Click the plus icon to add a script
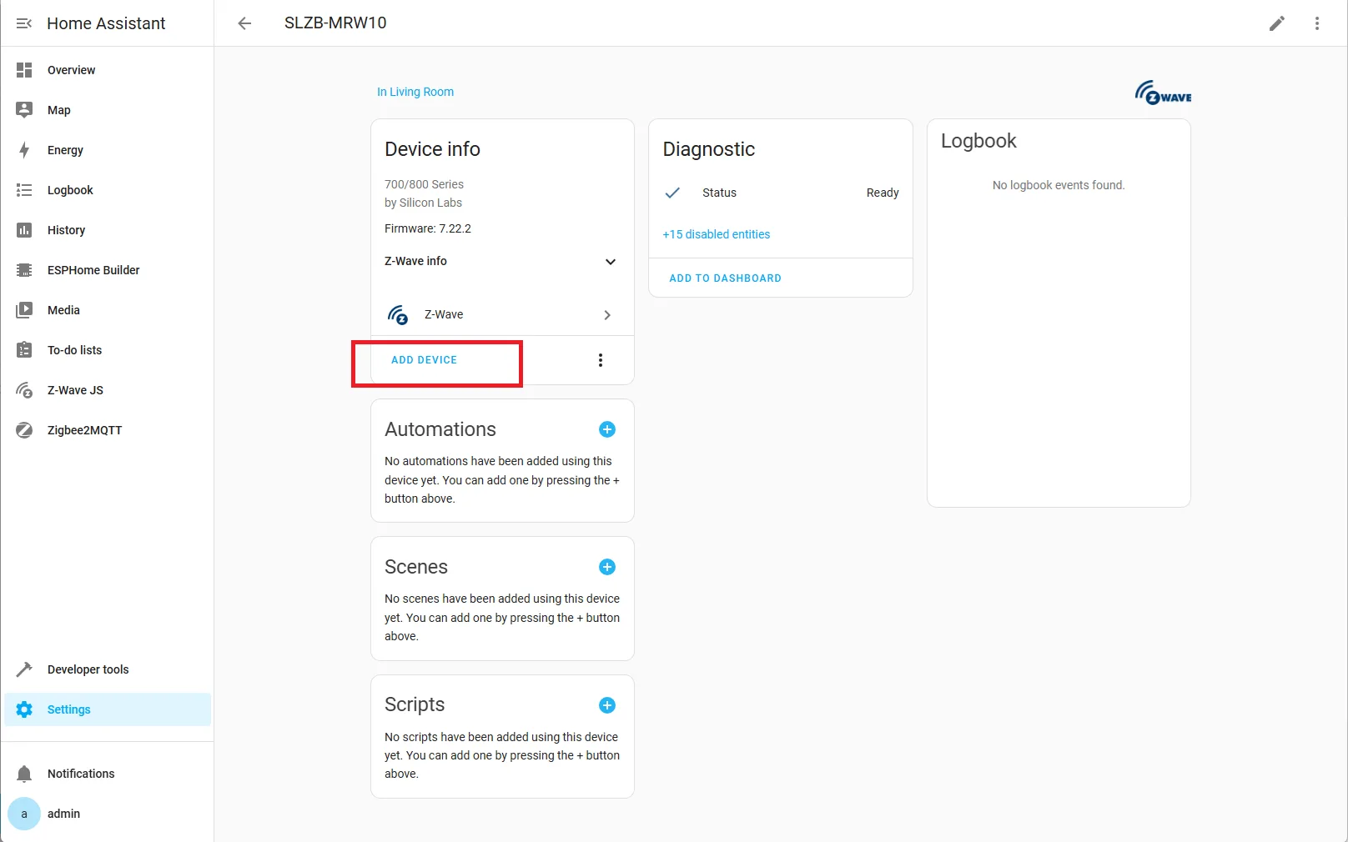 606,704
